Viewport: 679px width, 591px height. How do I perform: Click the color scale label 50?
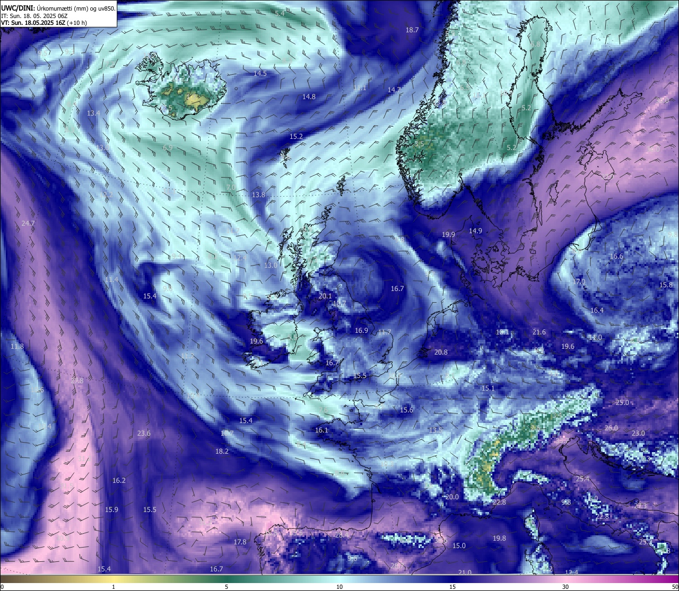click(675, 587)
